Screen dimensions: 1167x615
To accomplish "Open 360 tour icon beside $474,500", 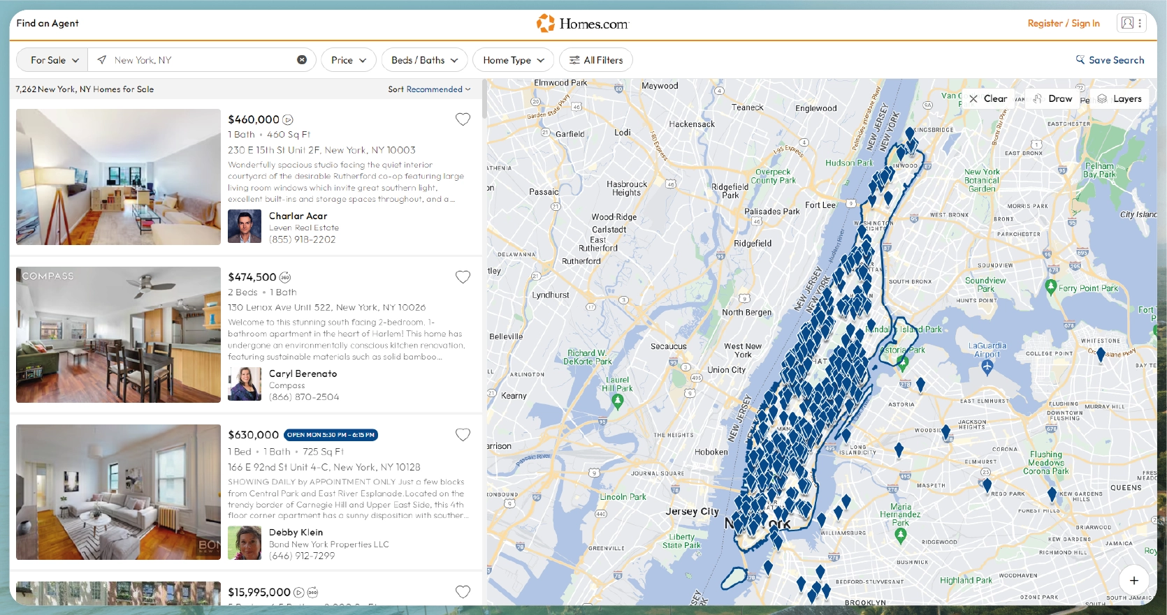I will coord(285,278).
